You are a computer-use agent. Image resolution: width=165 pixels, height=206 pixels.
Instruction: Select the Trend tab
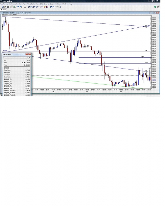click(x=4, y=10)
